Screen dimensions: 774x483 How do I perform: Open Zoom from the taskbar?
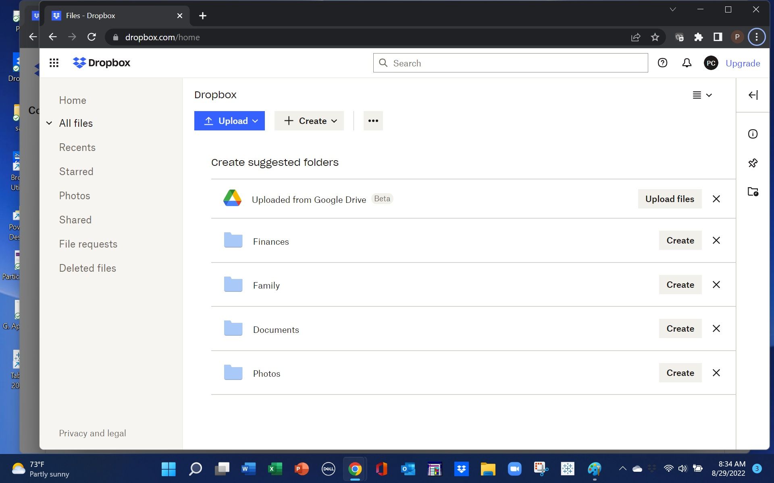pyautogui.click(x=514, y=469)
